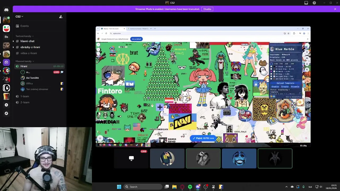This screenshot has width=340, height=191.
Task: Click Set as default in Chrome infobar
Action: tap(137, 39)
